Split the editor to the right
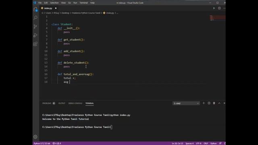The width and height of the screenshot is (258, 145). (x=219, y=8)
